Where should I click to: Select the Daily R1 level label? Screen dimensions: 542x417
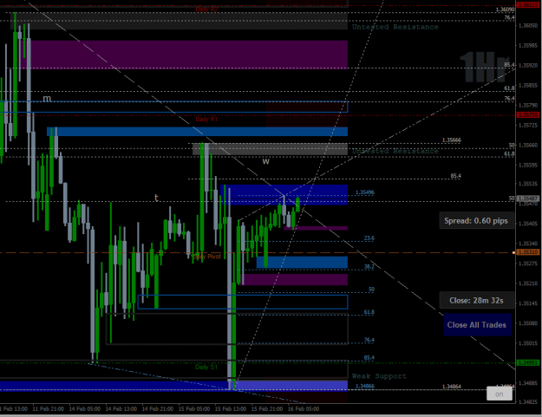(206, 119)
